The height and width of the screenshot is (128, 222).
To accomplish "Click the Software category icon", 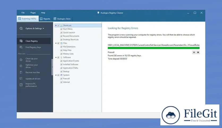I will [x=61, y=57].
